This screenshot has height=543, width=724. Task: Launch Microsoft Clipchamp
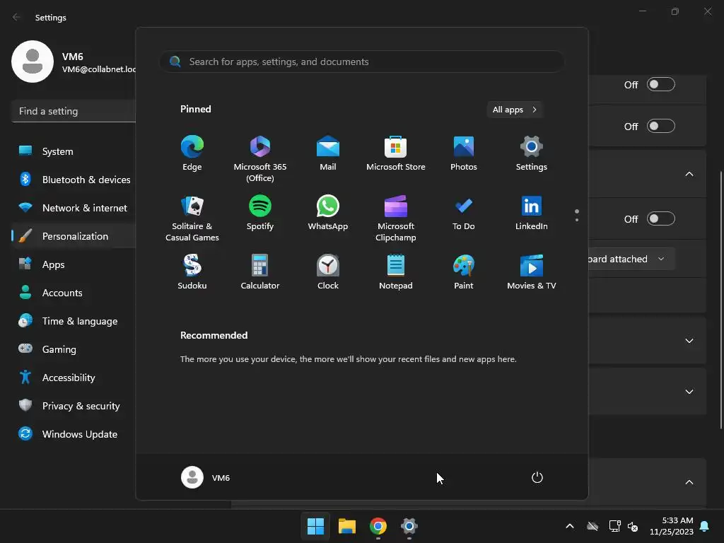coord(396,218)
